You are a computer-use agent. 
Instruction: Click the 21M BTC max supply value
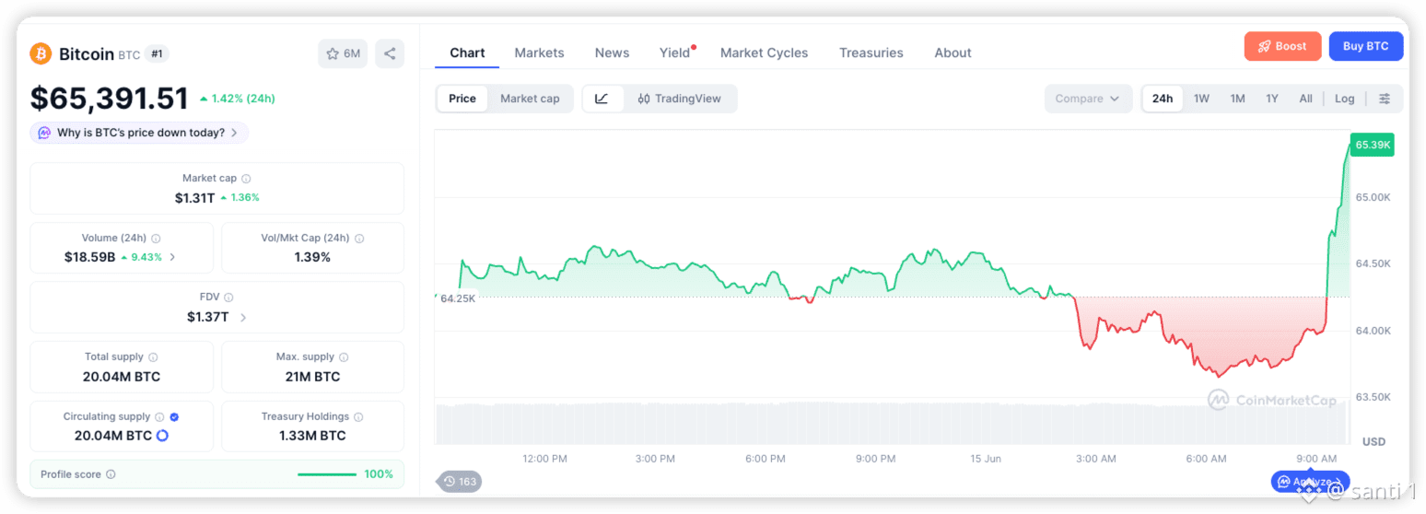[x=312, y=377]
